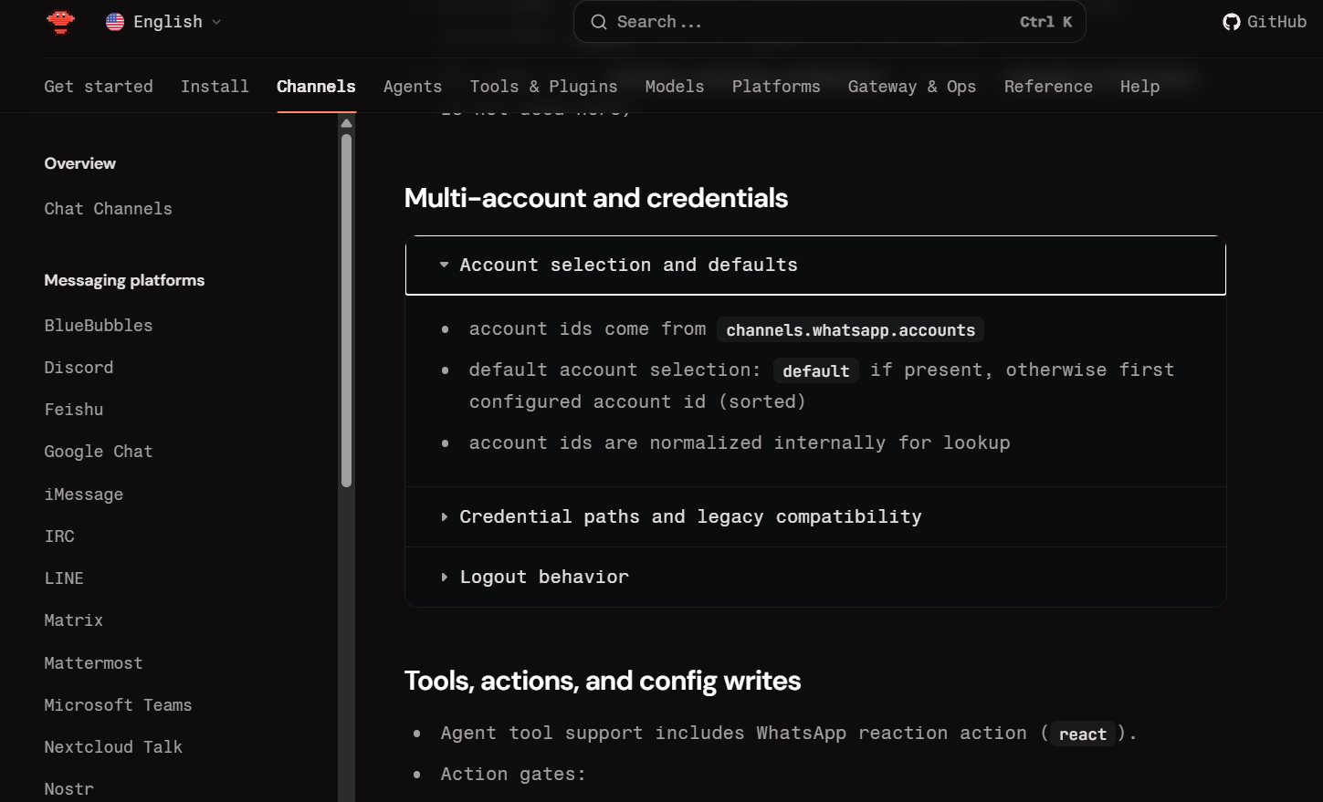Open the Help tab
The height and width of the screenshot is (802, 1323).
click(1139, 87)
